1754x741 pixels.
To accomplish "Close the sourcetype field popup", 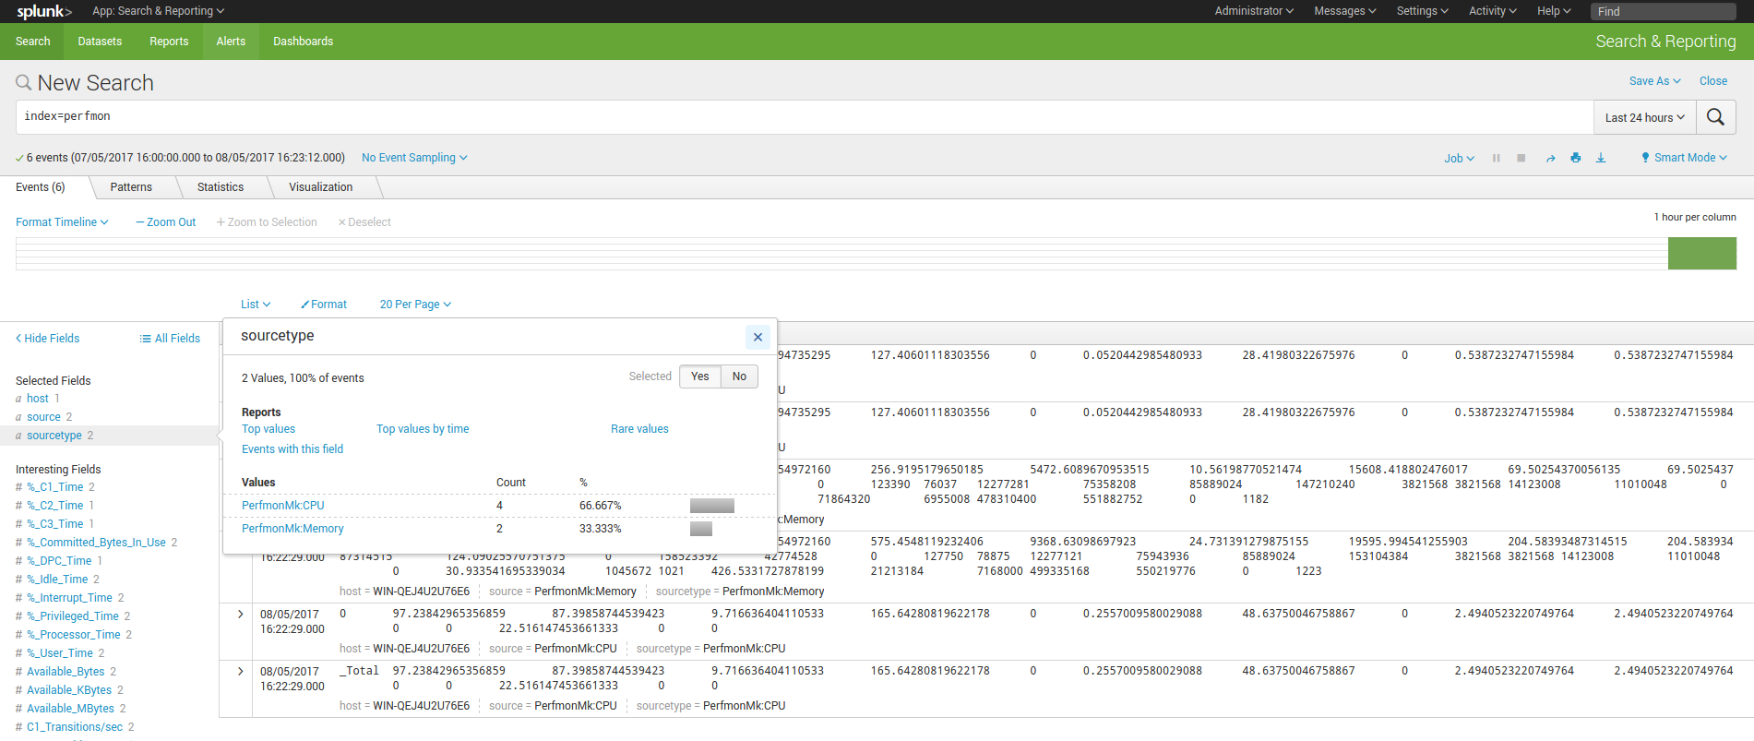I will click(758, 337).
